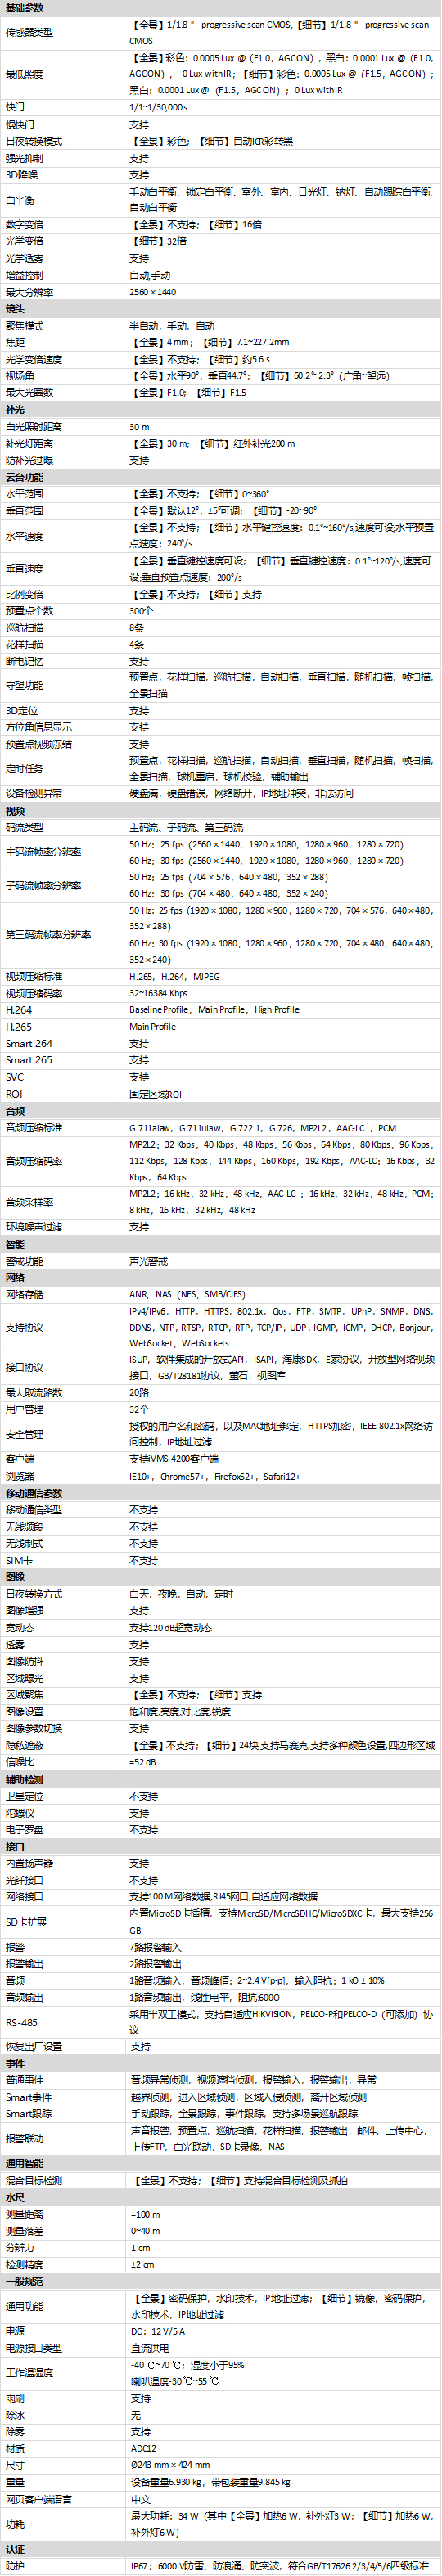Click the '陀螺仪' row label
Viewport: 442px width, 2576px height.
[20, 1813]
